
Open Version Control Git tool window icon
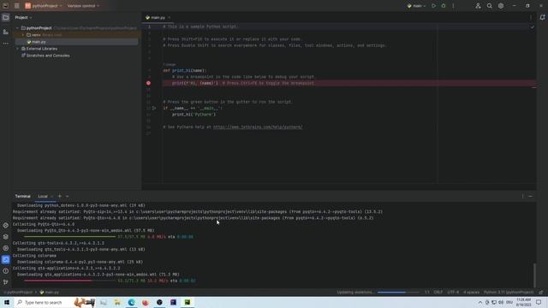tap(6, 282)
